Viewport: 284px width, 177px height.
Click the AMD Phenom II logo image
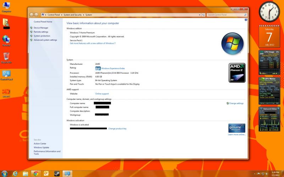[x=237, y=73]
